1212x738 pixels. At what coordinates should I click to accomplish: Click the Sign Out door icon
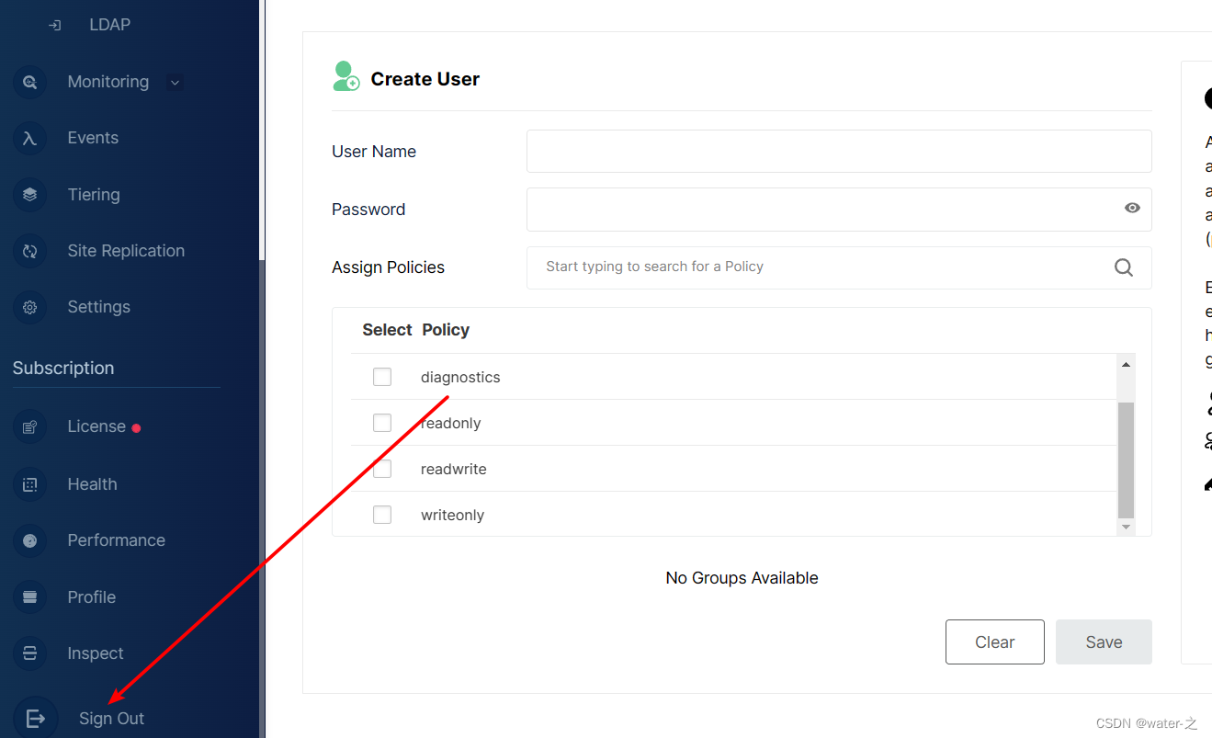(35, 719)
